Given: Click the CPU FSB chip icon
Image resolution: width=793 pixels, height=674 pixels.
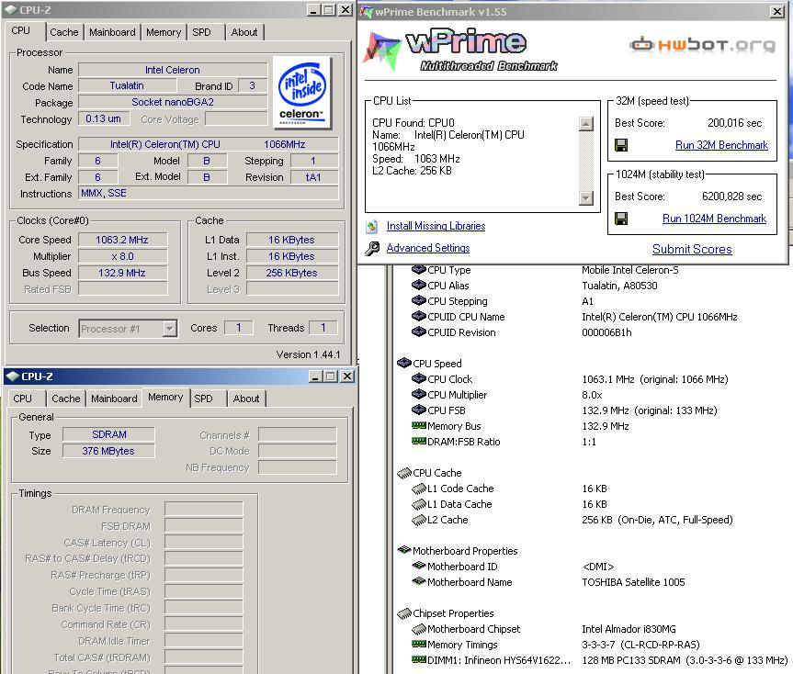Looking at the screenshot, I should [419, 410].
